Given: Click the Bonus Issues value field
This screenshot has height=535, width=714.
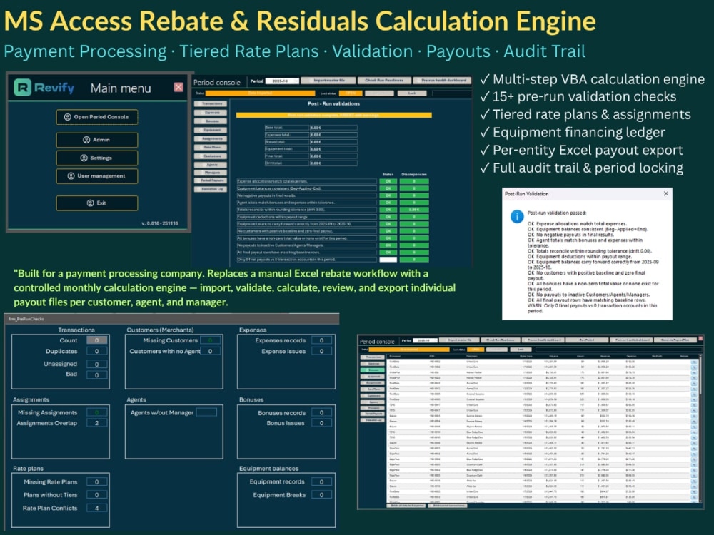Looking at the screenshot, I should click(x=321, y=423).
